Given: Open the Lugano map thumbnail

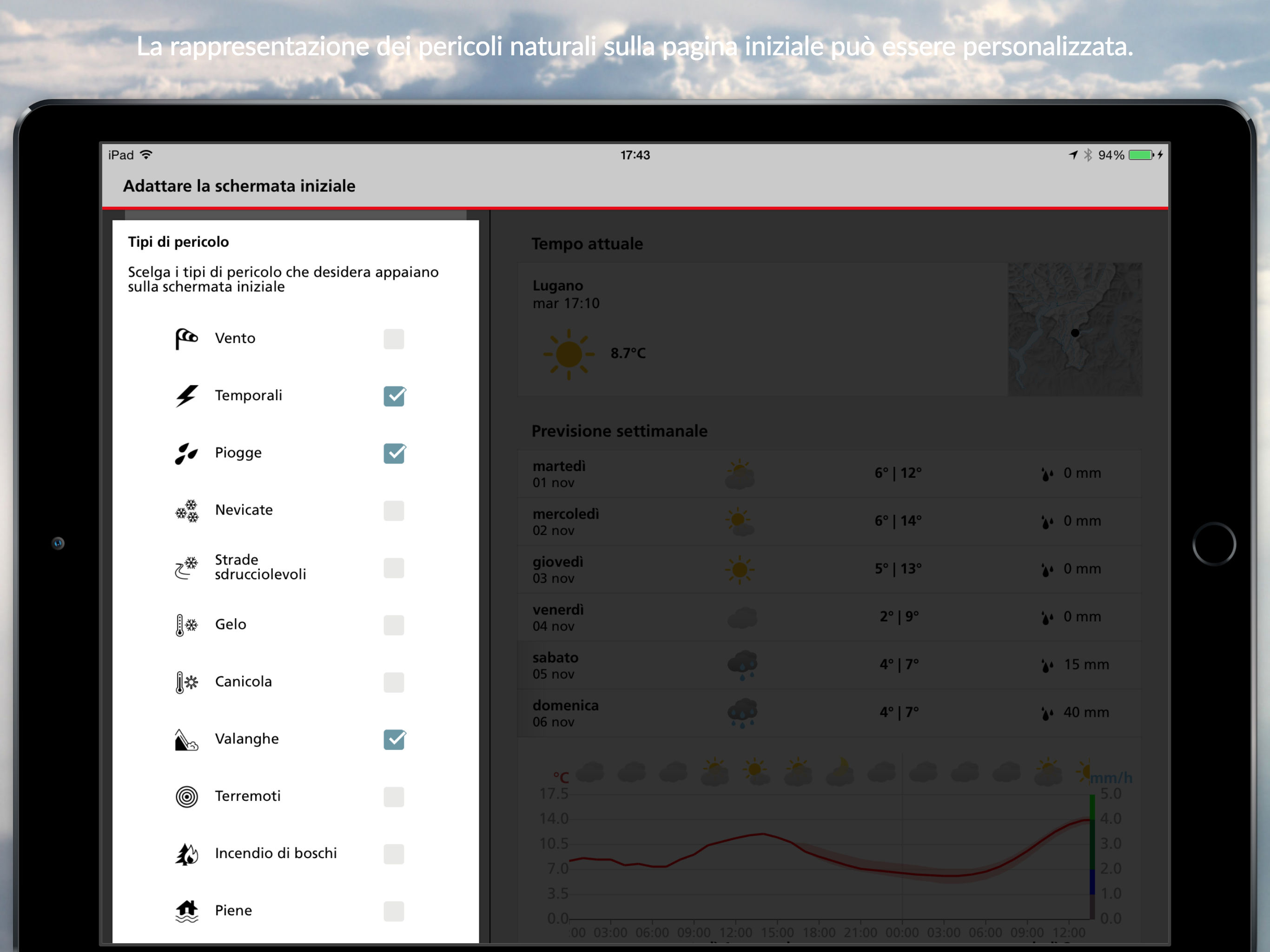Looking at the screenshot, I should click(1075, 330).
